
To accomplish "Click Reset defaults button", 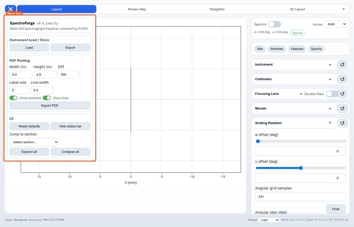I will (x=29, y=126).
